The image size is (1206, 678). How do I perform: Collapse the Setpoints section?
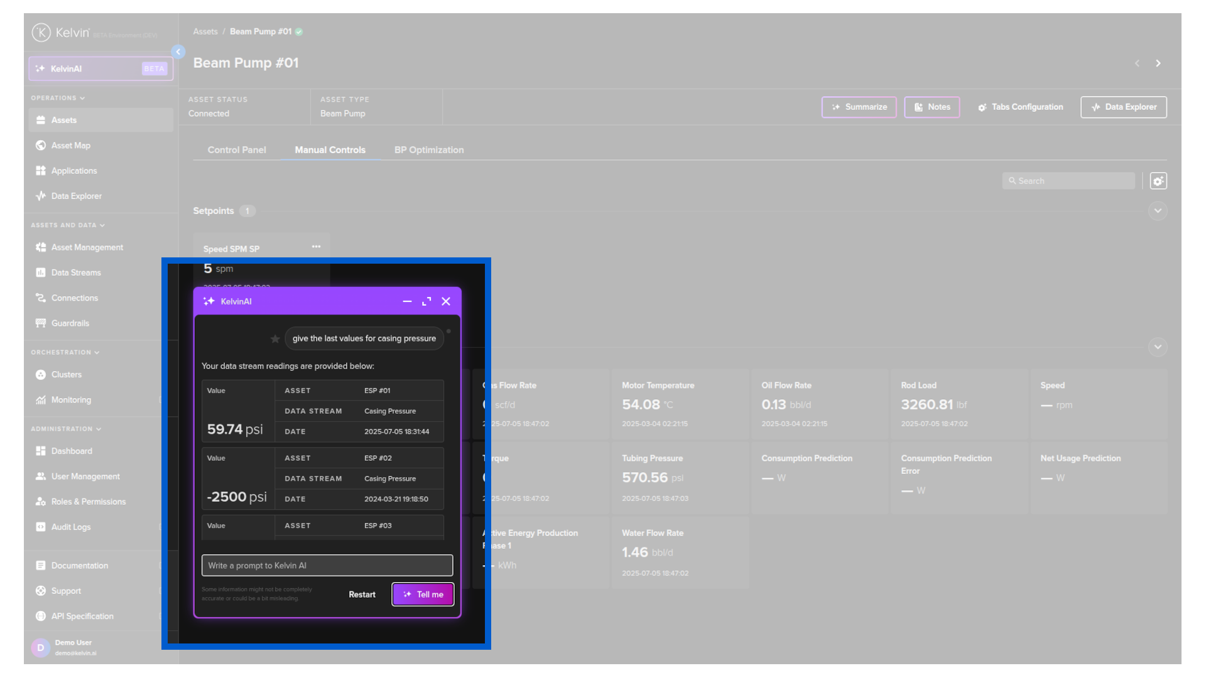pos(1158,211)
